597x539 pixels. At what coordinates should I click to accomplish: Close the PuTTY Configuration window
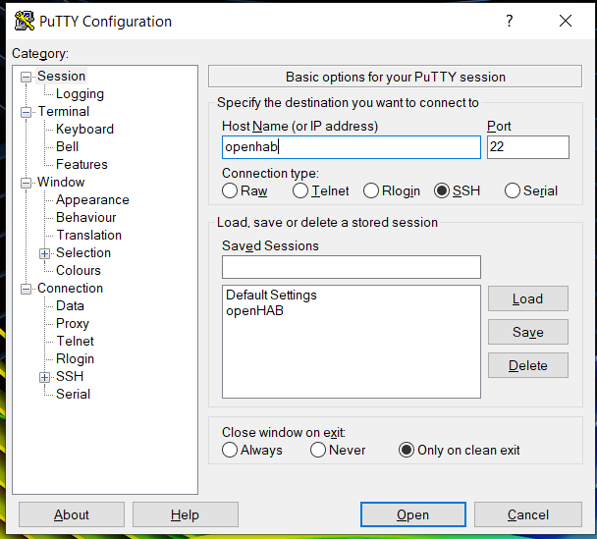click(x=566, y=21)
